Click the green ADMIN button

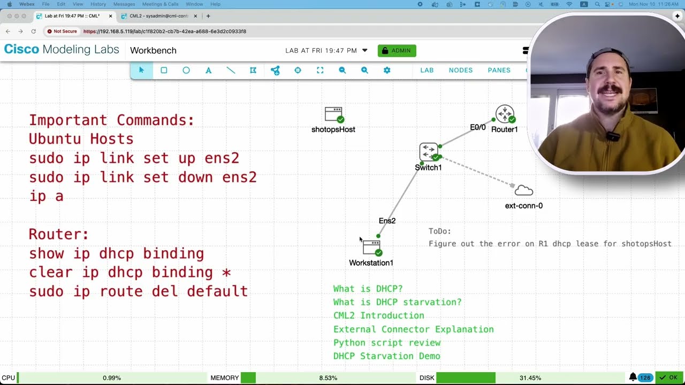(x=397, y=51)
